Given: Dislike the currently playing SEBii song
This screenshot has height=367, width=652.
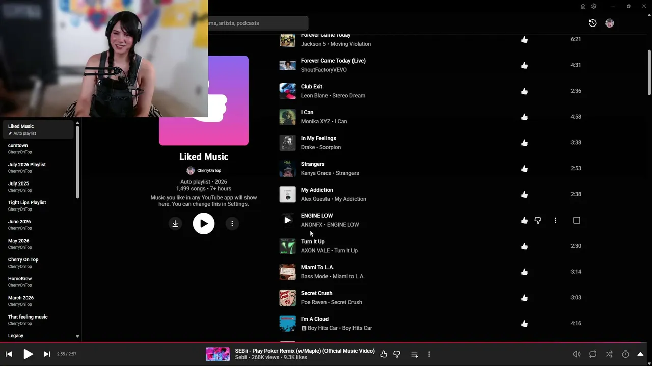Looking at the screenshot, I should click(397, 354).
